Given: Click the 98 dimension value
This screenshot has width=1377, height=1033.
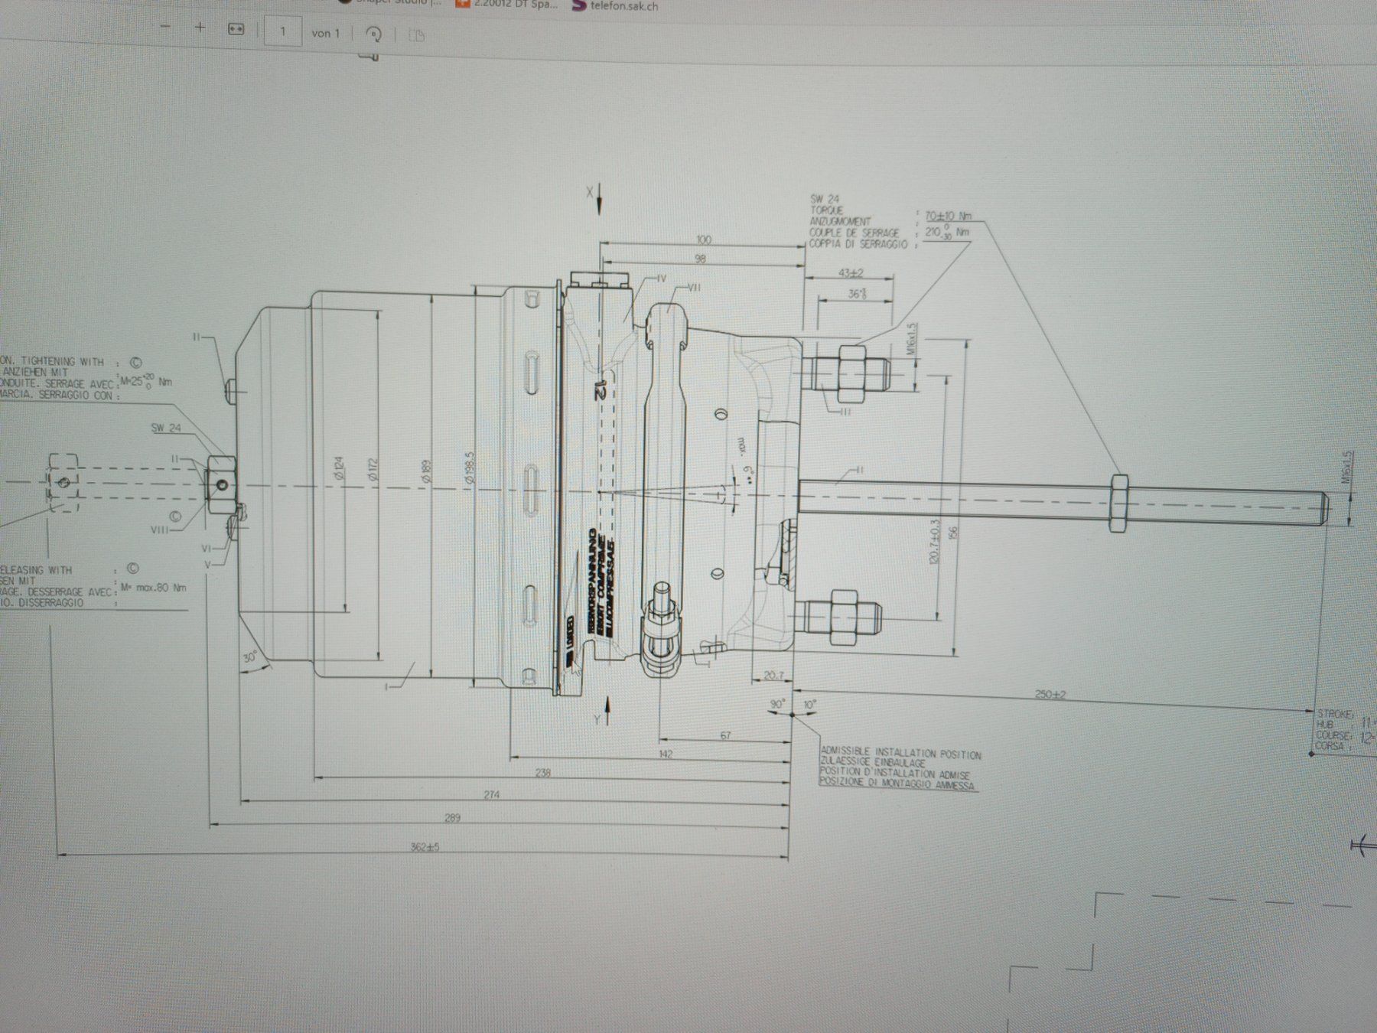Looking at the screenshot, I should point(700,259).
